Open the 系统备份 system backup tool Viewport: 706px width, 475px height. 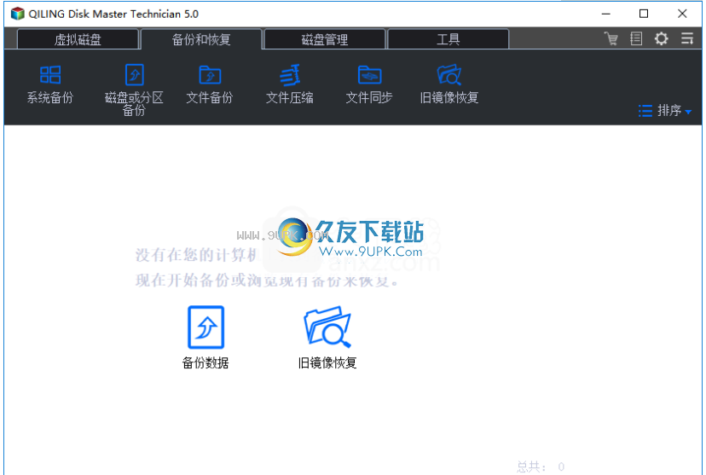[50, 84]
